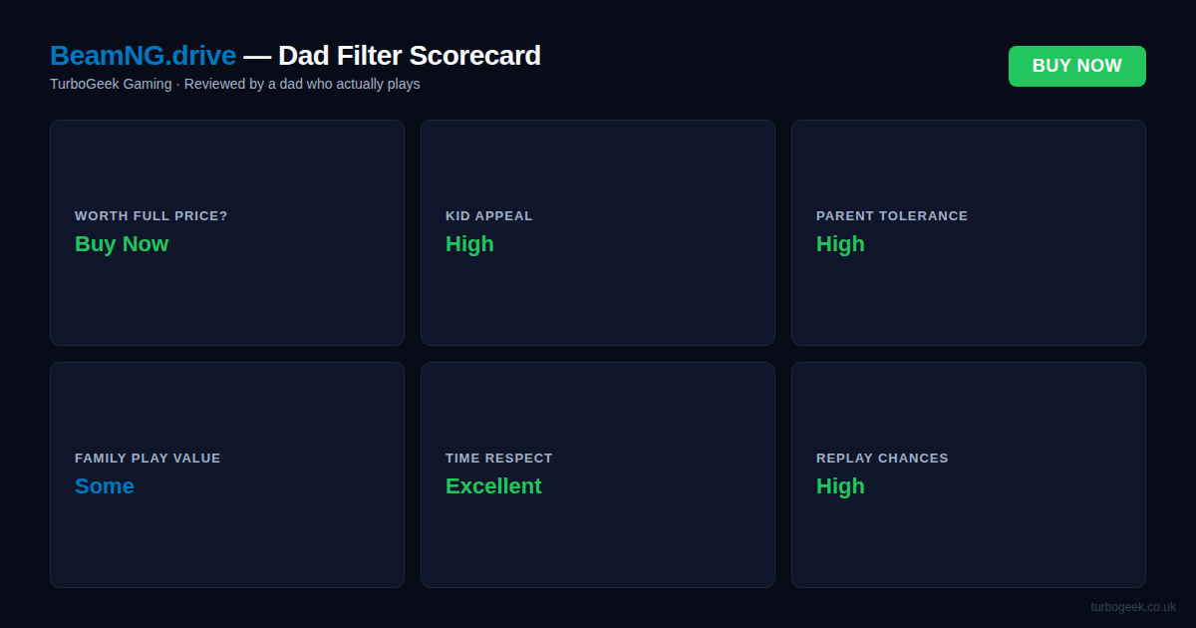The height and width of the screenshot is (628, 1196).
Task: Select the High rating under Kid Appeal
Action: (x=469, y=244)
